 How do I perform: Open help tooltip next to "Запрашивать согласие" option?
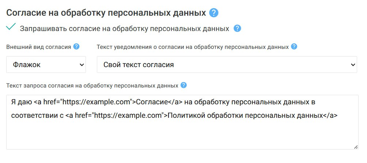(x=237, y=28)
